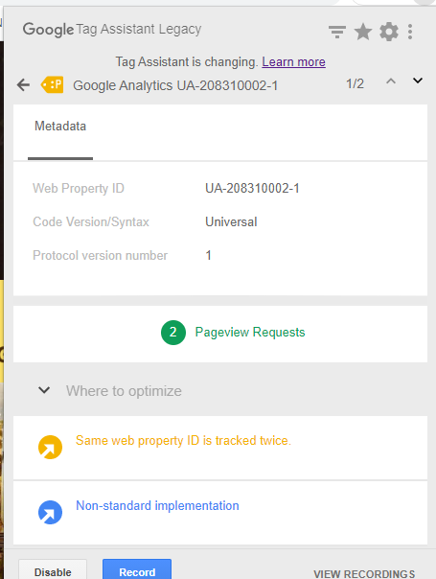Viewport: 436px width, 579px height.
Task: Open the filter icon in header
Action: pos(337,32)
